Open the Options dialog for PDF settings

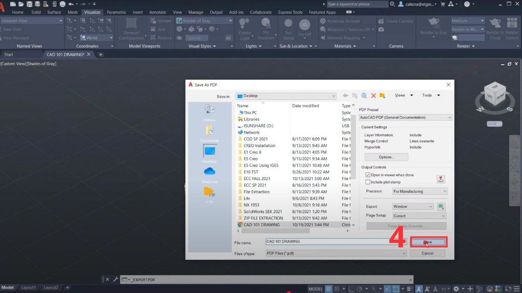click(386, 157)
